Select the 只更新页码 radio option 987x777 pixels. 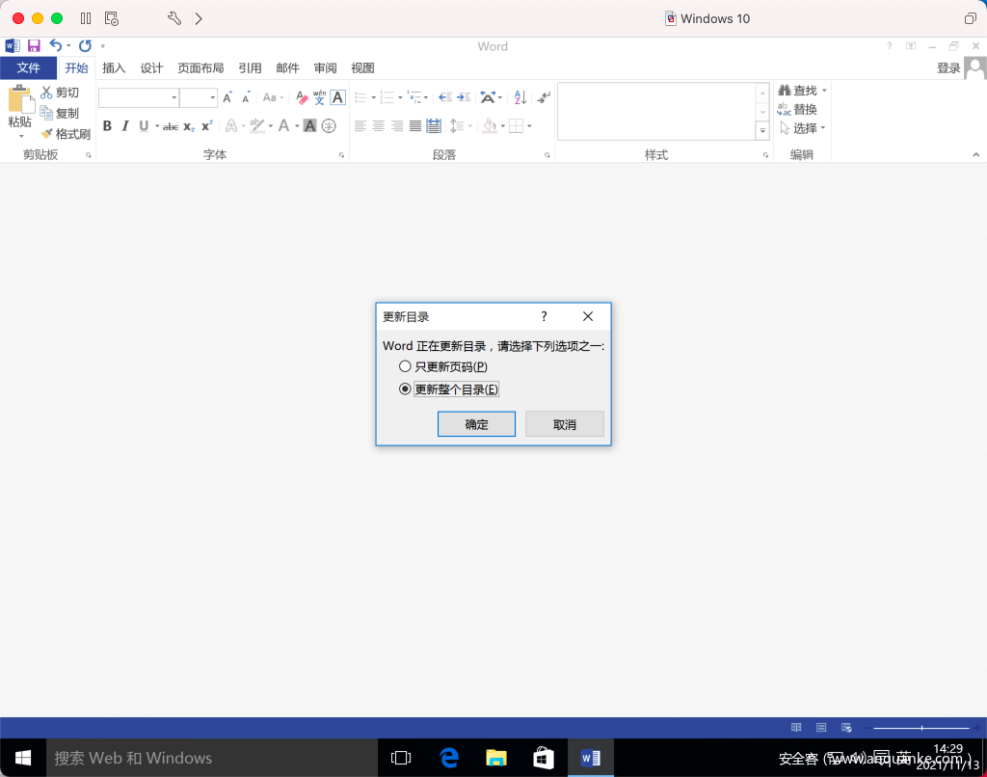click(405, 366)
